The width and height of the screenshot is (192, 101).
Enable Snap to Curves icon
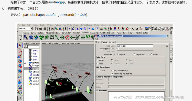coord(115,29)
